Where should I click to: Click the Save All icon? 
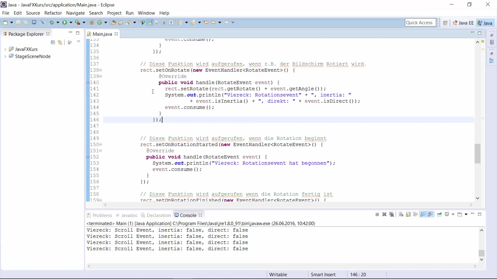point(25,22)
